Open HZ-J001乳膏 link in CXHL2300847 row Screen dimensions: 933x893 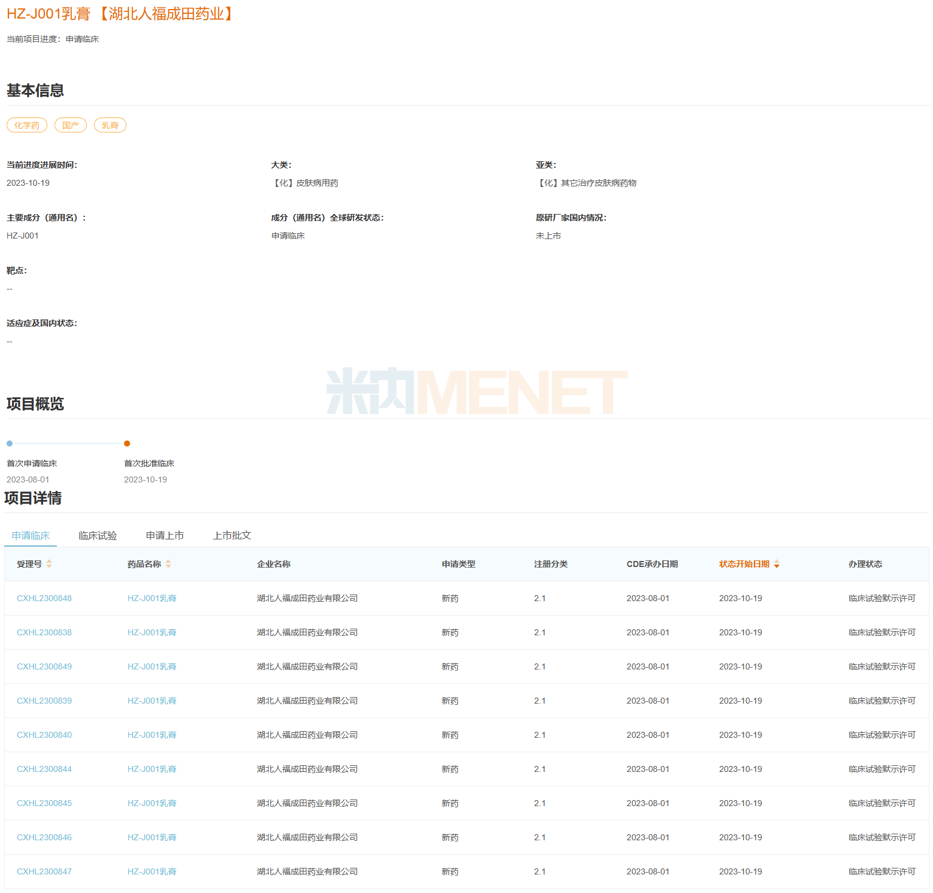coord(152,871)
